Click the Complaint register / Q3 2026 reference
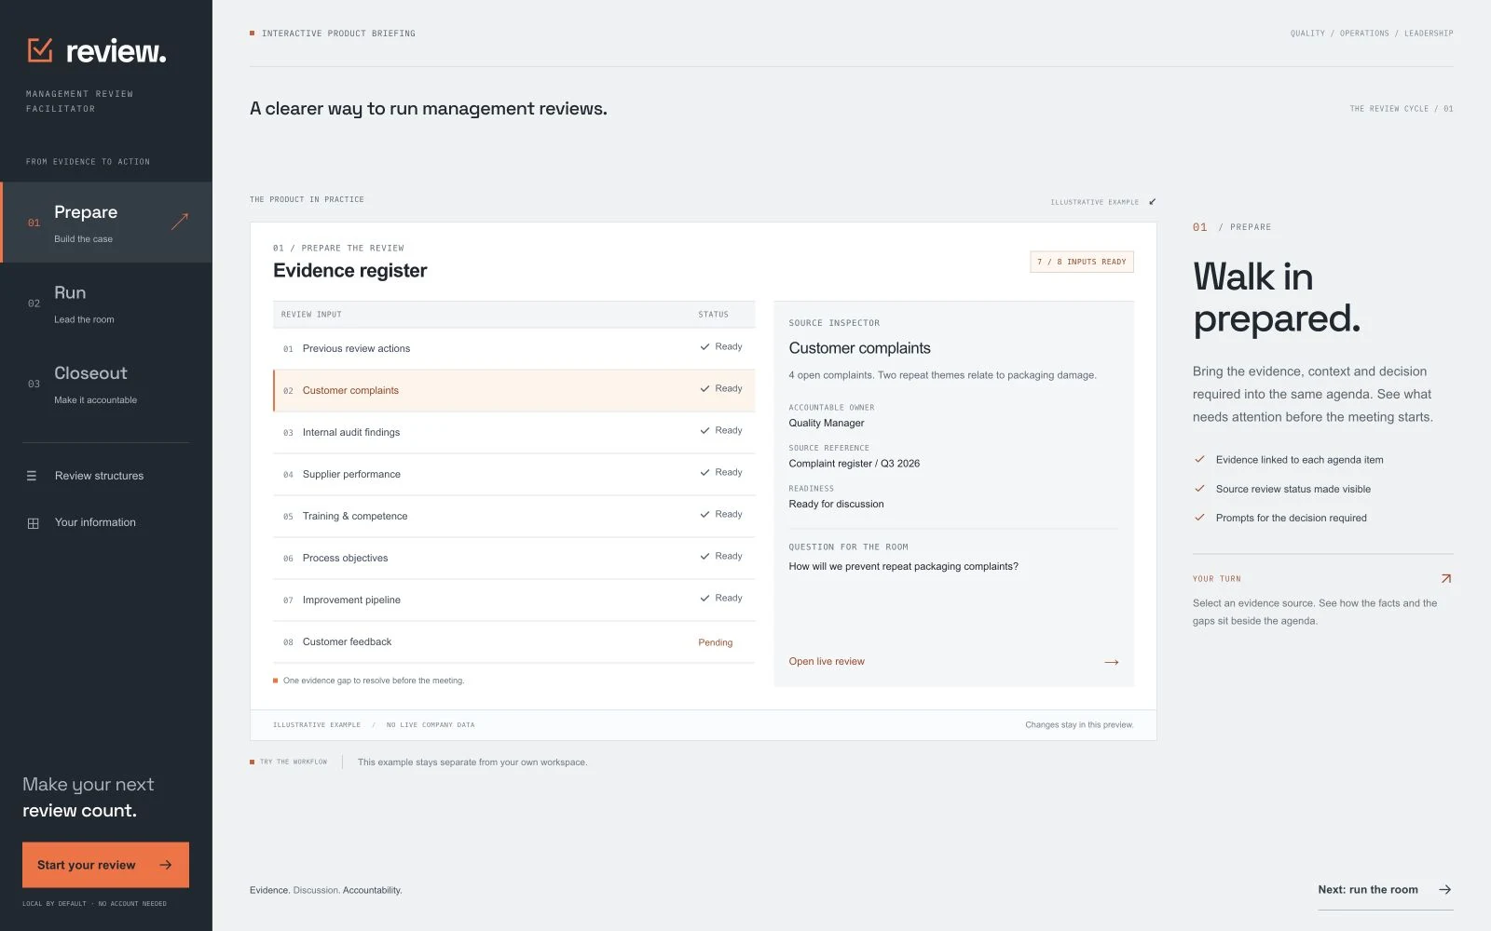1491x931 pixels. pos(855,464)
